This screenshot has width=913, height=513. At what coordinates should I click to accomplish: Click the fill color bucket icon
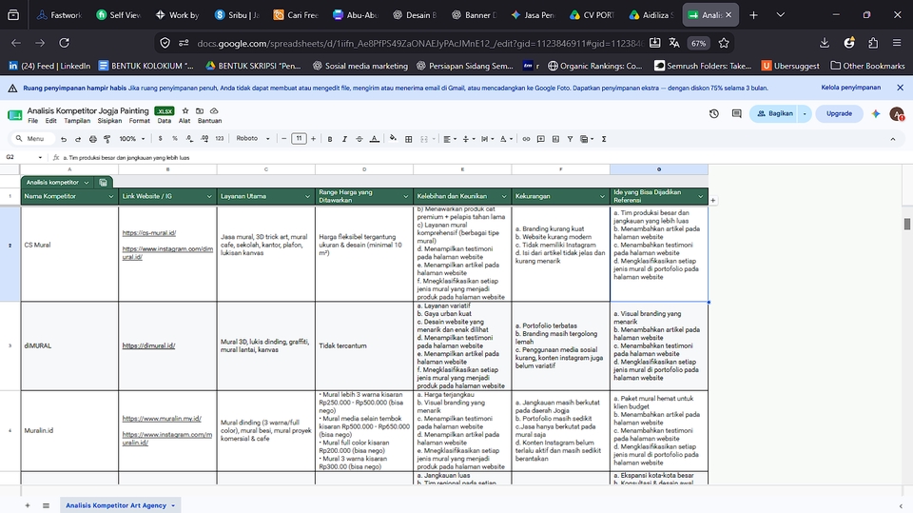click(x=393, y=139)
